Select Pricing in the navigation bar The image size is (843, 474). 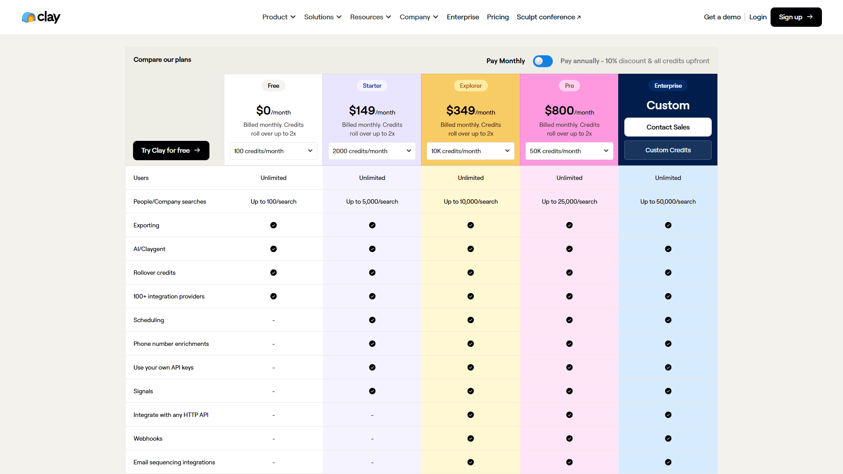point(497,17)
